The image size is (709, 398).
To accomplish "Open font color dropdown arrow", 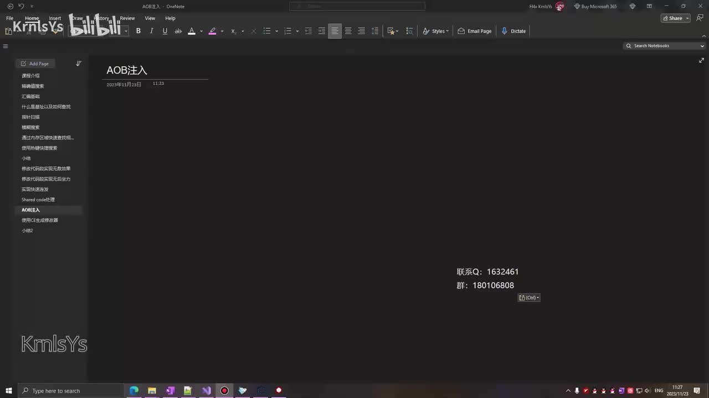I will point(201,31).
